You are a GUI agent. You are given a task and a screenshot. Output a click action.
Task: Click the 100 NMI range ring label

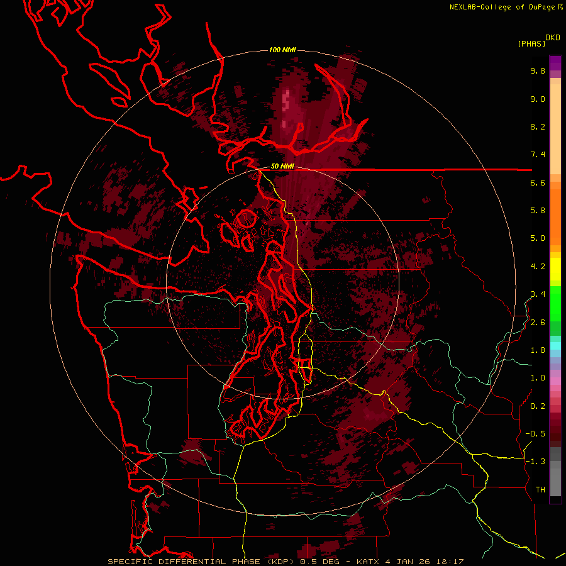click(282, 50)
